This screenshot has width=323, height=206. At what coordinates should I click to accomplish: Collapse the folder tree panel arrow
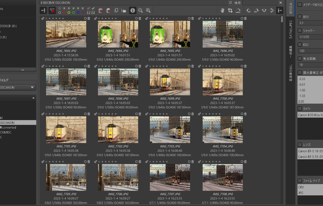tap(33, 98)
